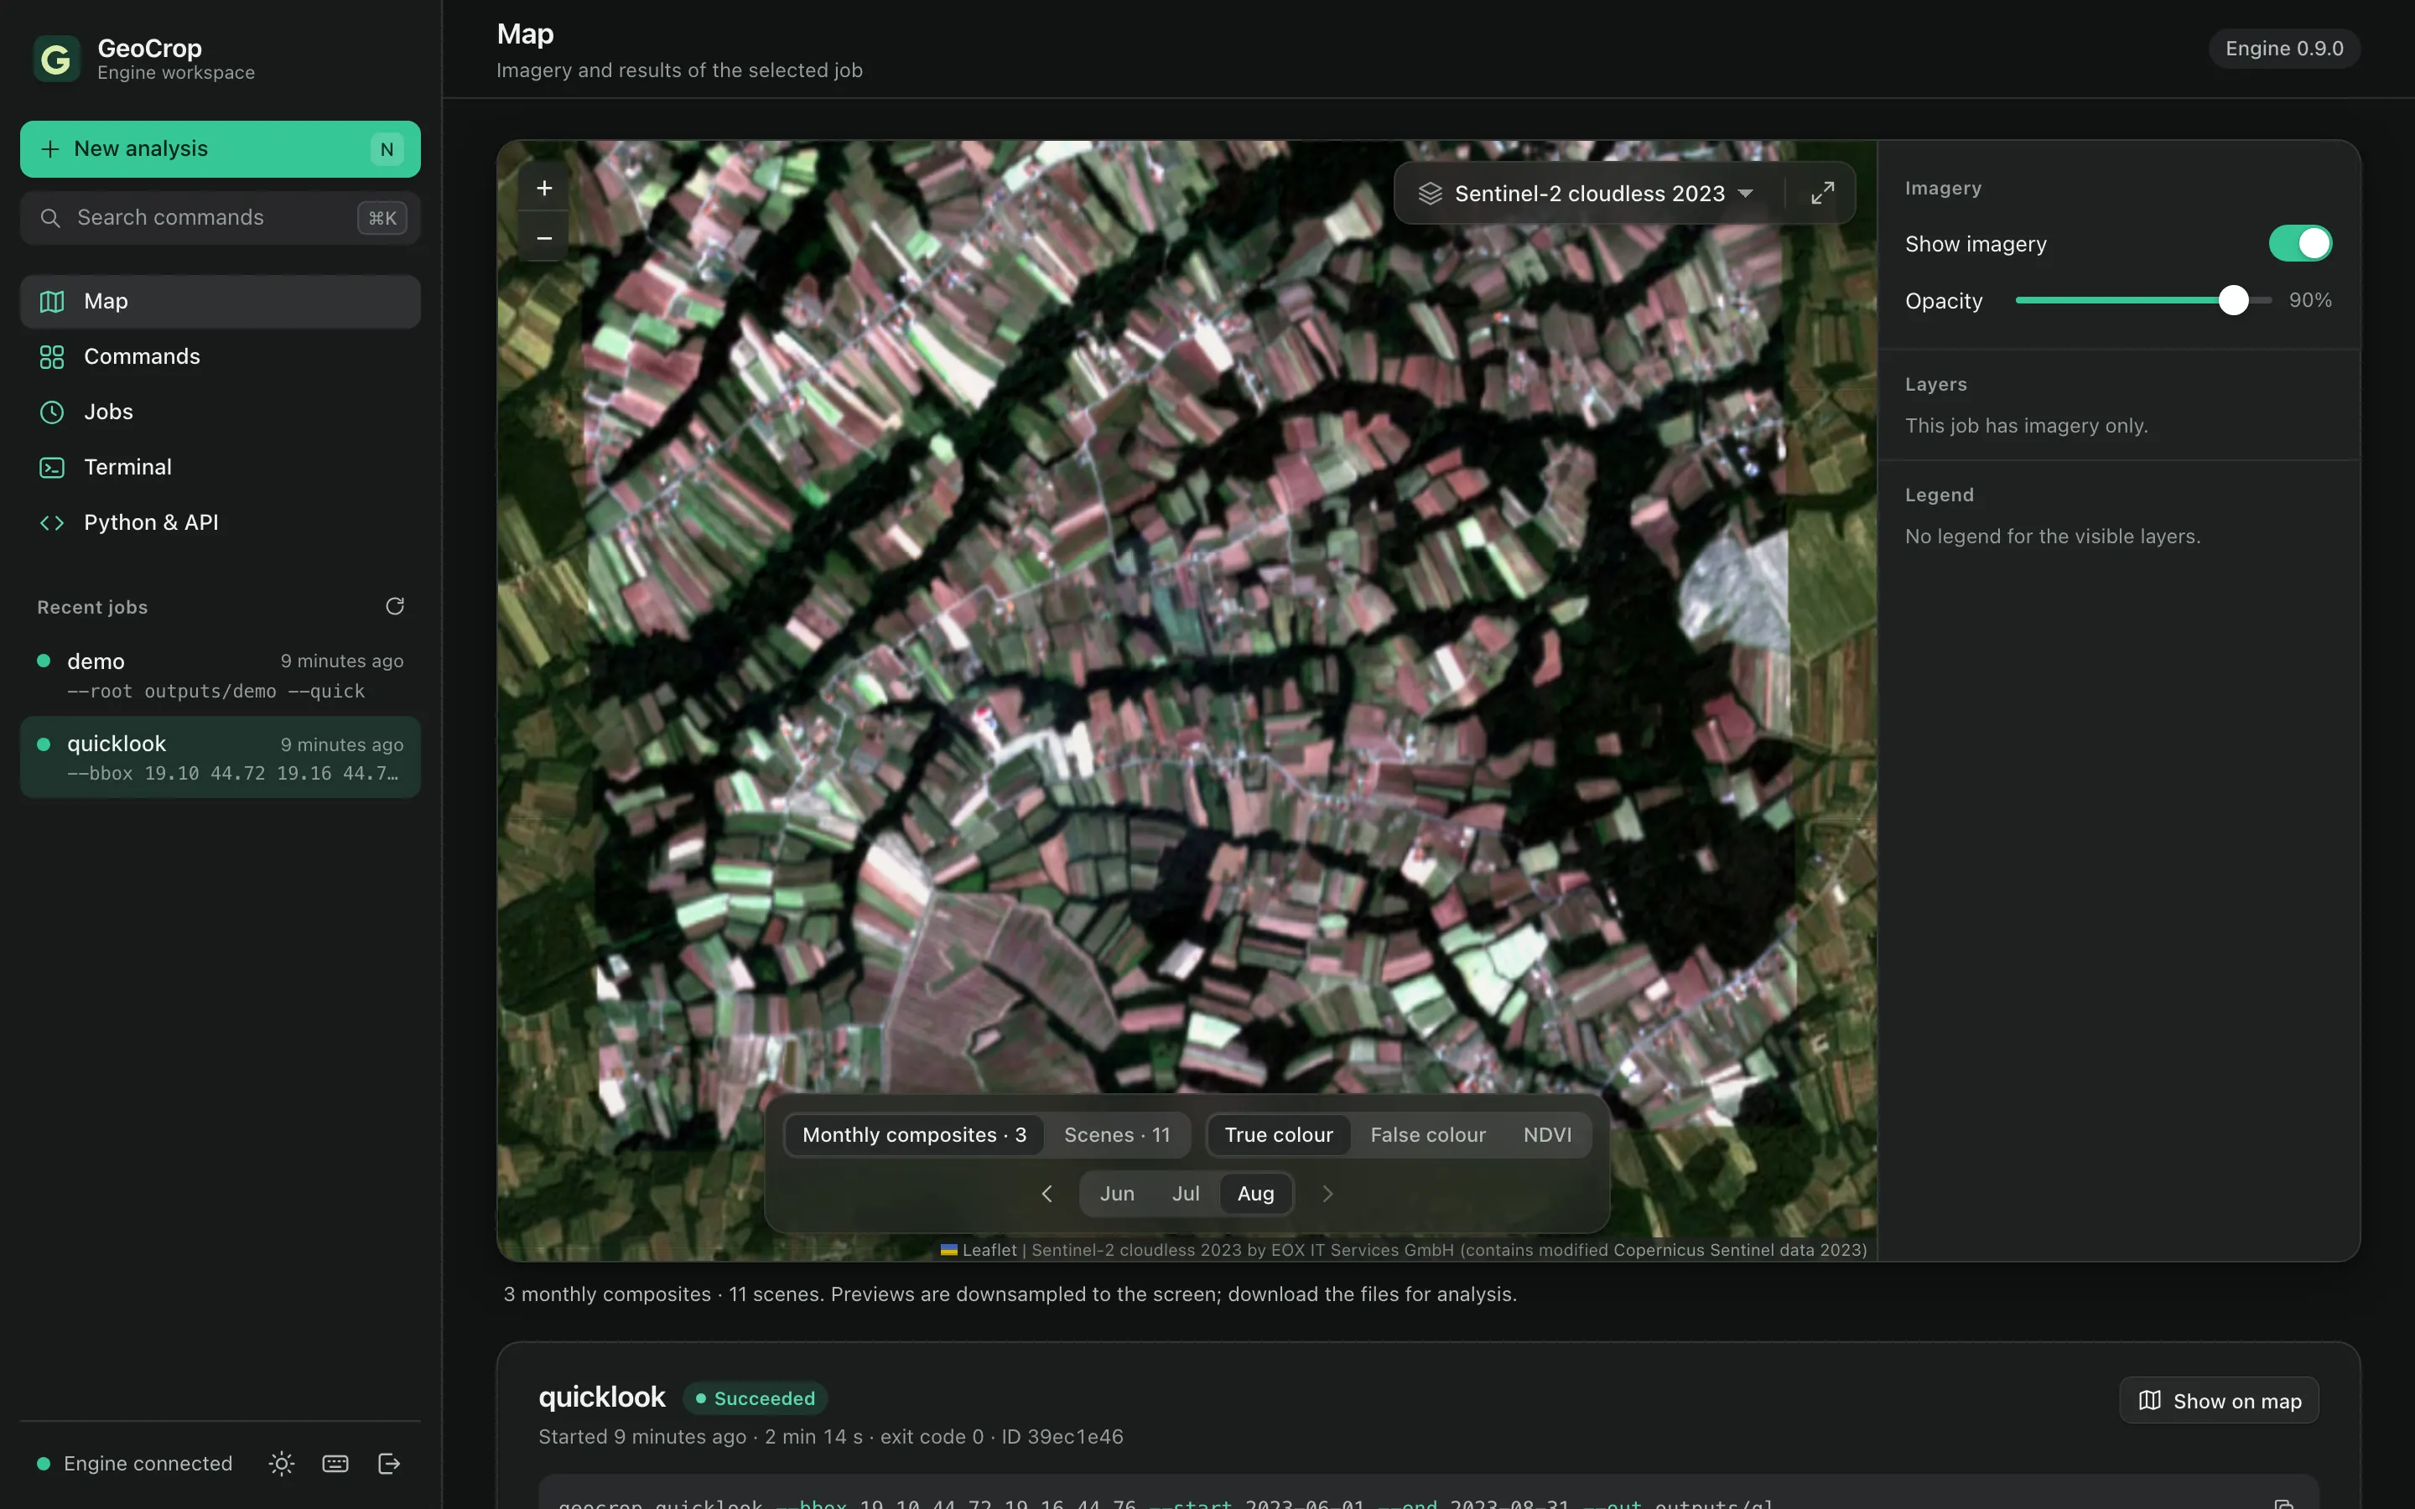
Task: Zoom out with the map minus button
Action: point(544,237)
